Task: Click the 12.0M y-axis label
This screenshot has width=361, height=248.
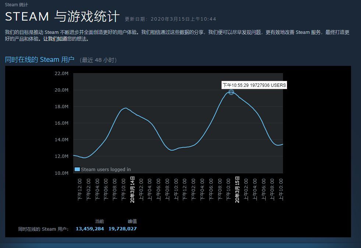Action: click(61, 156)
